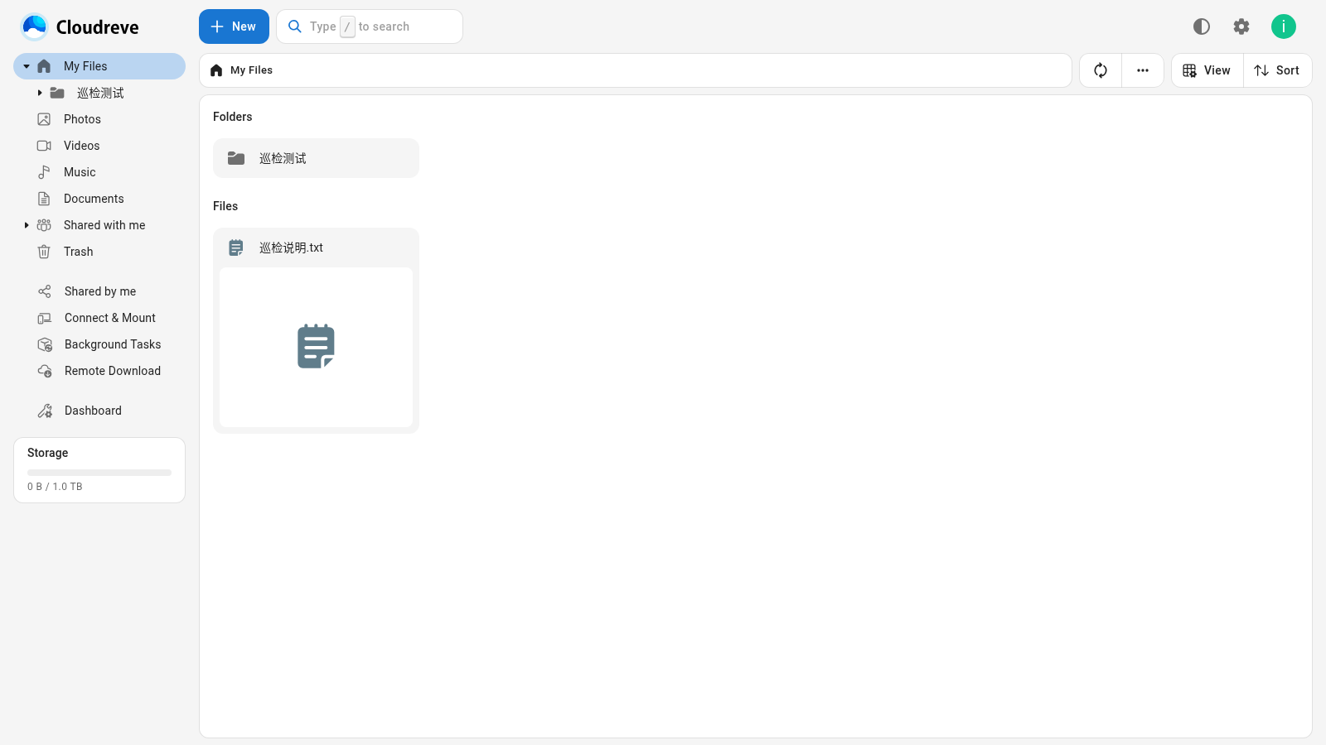
Task: Click the Cloudreve brand name
Action: point(98,27)
